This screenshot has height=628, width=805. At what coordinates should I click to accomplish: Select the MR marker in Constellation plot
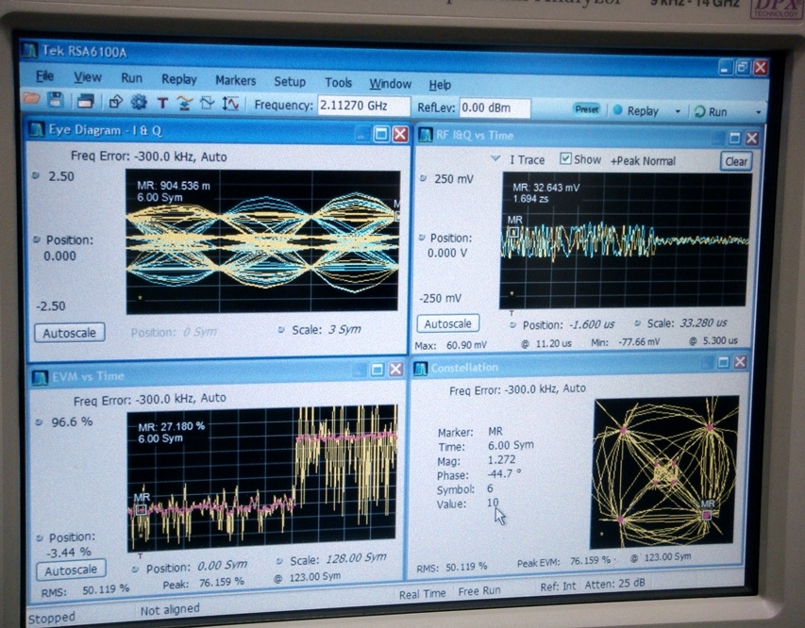tap(707, 515)
